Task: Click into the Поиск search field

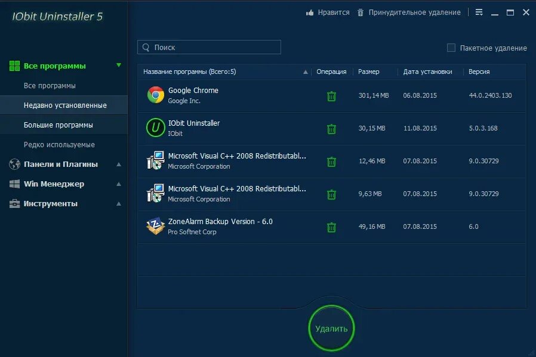Action: 209,47
